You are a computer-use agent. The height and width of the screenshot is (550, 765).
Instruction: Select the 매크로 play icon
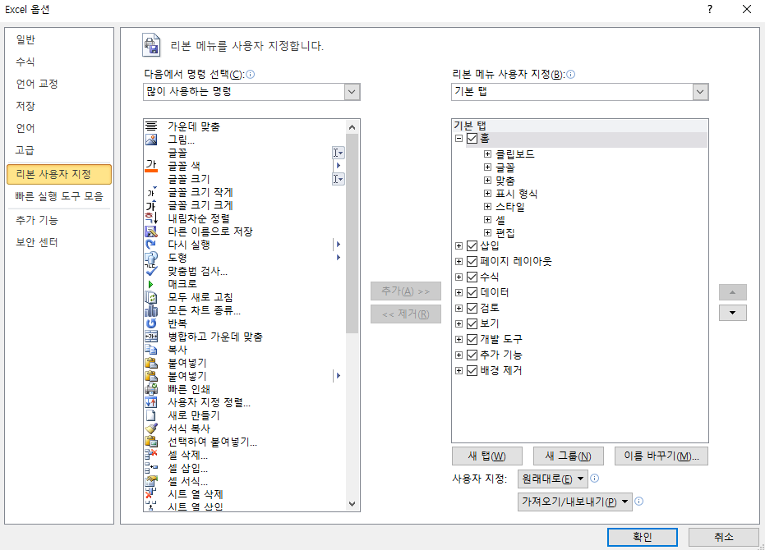coord(150,284)
